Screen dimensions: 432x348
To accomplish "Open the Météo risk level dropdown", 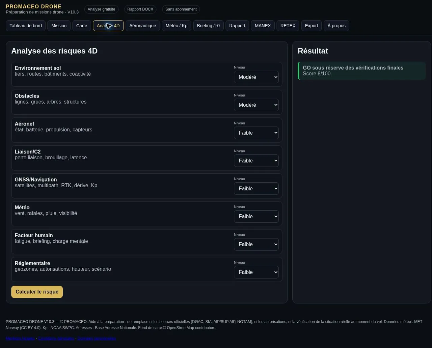I will coord(256,216).
